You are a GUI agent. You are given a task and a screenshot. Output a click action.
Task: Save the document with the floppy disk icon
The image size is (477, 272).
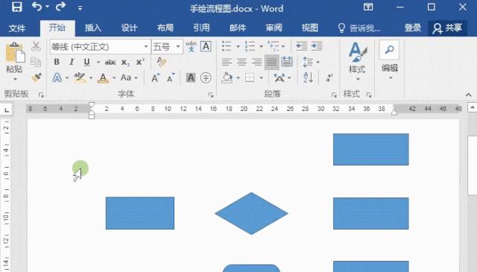tap(16, 7)
